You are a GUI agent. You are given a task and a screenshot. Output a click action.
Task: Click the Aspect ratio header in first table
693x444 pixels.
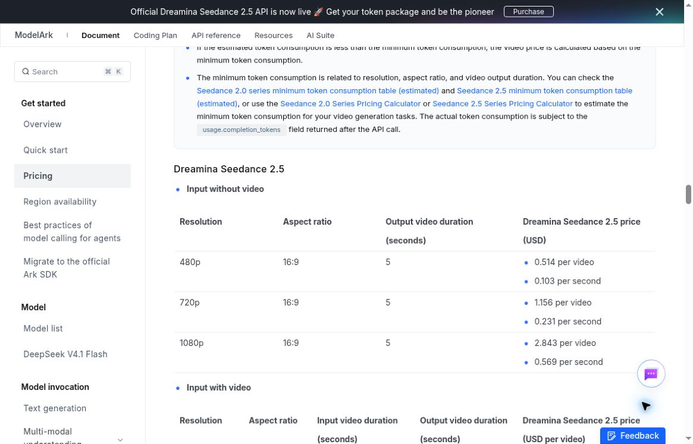pos(307,222)
